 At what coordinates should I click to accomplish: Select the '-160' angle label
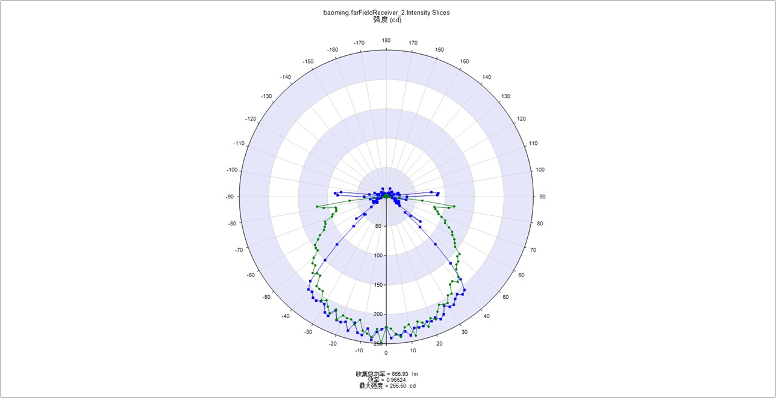[333, 50]
